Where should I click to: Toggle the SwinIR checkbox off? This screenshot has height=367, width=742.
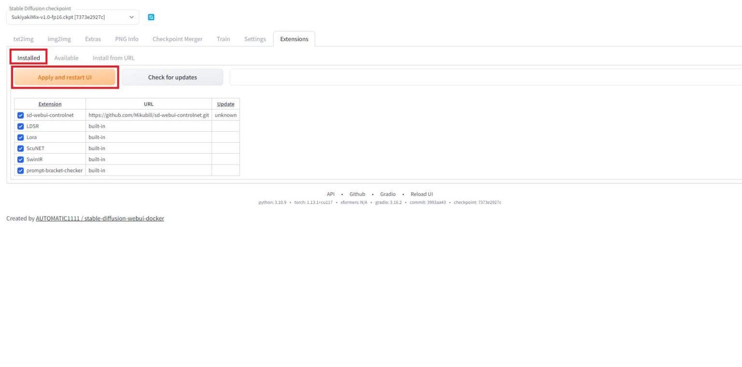20,160
